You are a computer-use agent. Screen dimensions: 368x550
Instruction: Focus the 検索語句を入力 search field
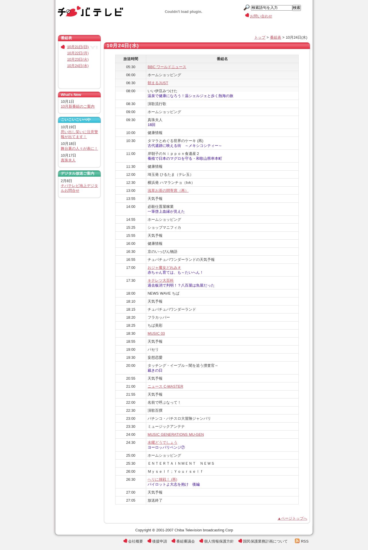[271, 8]
